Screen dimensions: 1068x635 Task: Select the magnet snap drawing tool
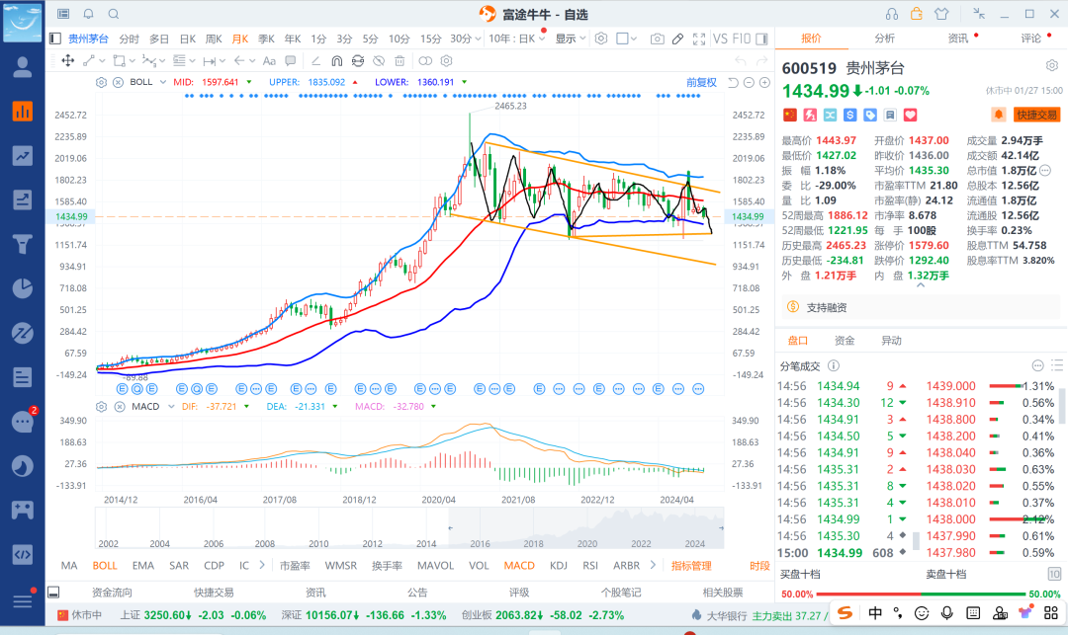[336, 60]
